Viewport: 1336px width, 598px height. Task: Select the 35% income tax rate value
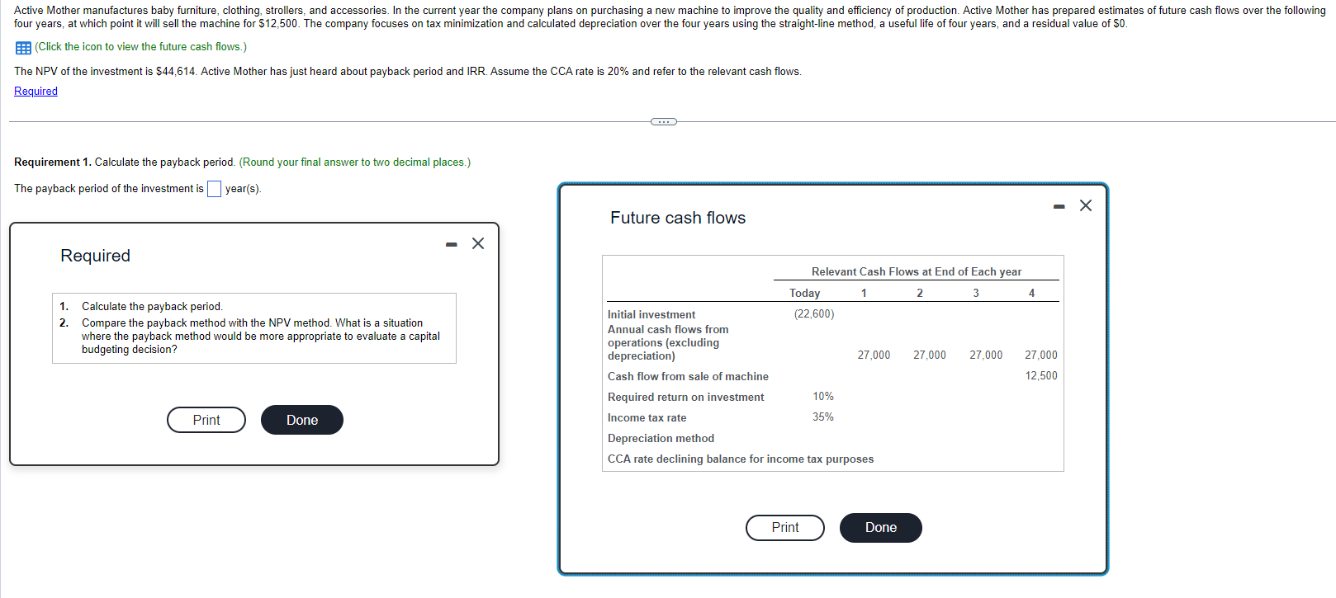[823, 417]
